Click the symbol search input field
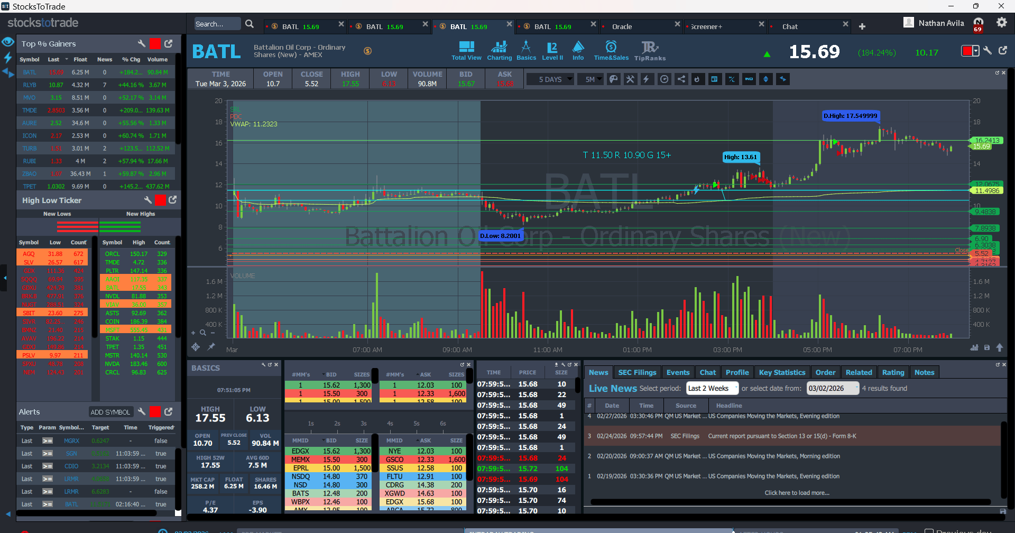The image size is (1015, 533). point(217,24)
